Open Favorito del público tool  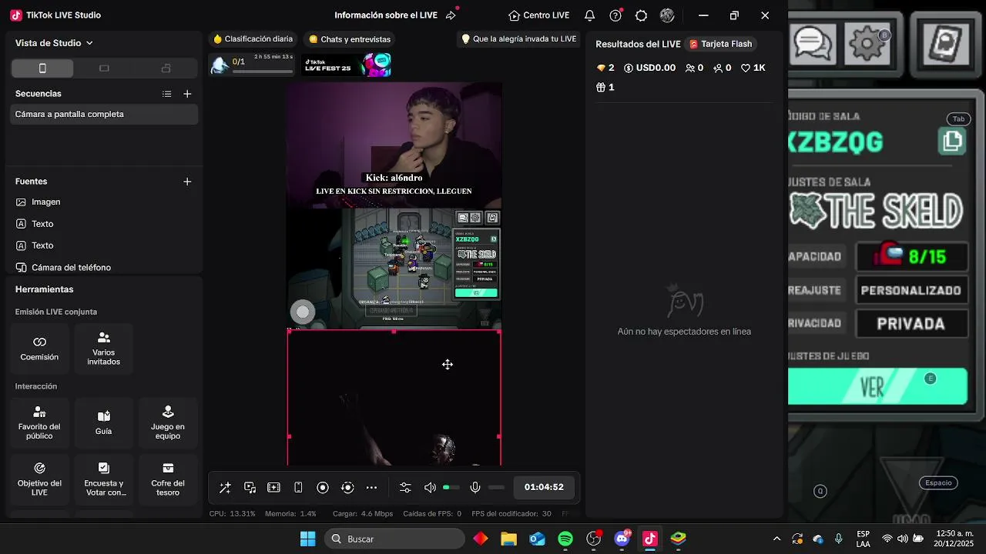pyautogui.click(x=39, y=422)
